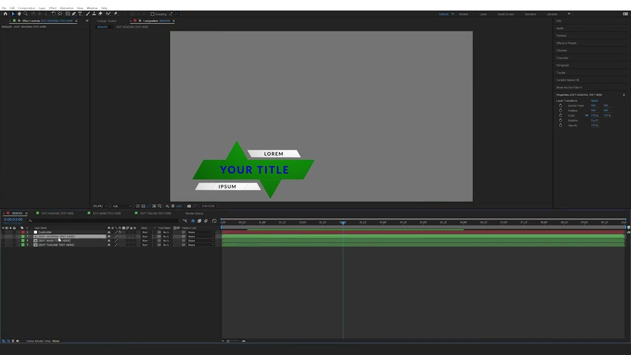Expand the Controller layer properties
Viewport: 631px width, 355px height.
tap(19, 232)
